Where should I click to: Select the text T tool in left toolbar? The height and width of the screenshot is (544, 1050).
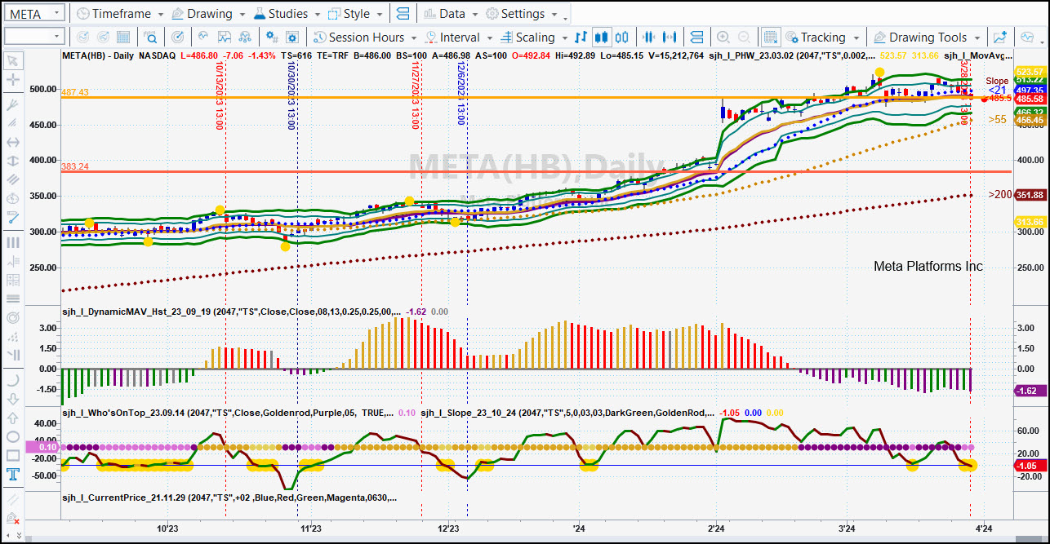(x=13, y=475)
